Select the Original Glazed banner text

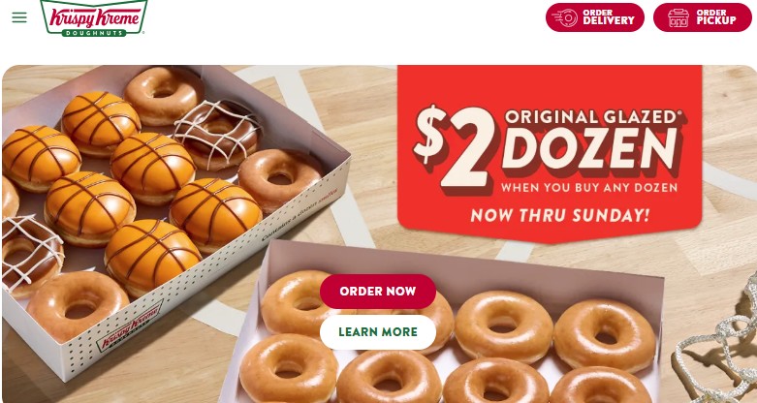tap(593, 117)
